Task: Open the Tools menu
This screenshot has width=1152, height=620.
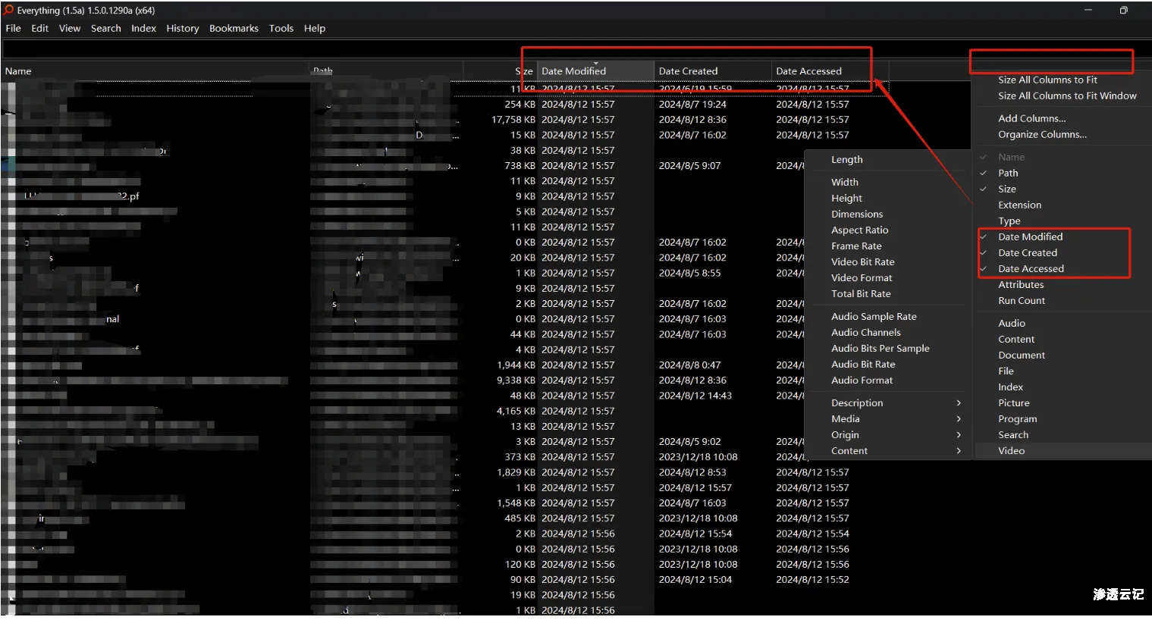Action: click(281, 28)
